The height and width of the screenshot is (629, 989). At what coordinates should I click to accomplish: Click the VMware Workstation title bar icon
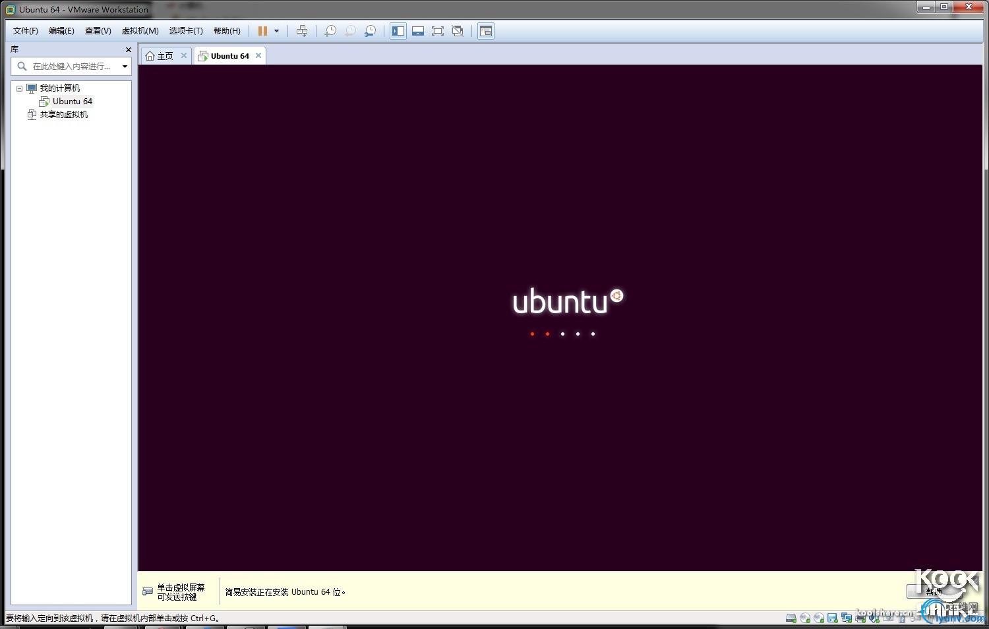click(x=10, y=9)
